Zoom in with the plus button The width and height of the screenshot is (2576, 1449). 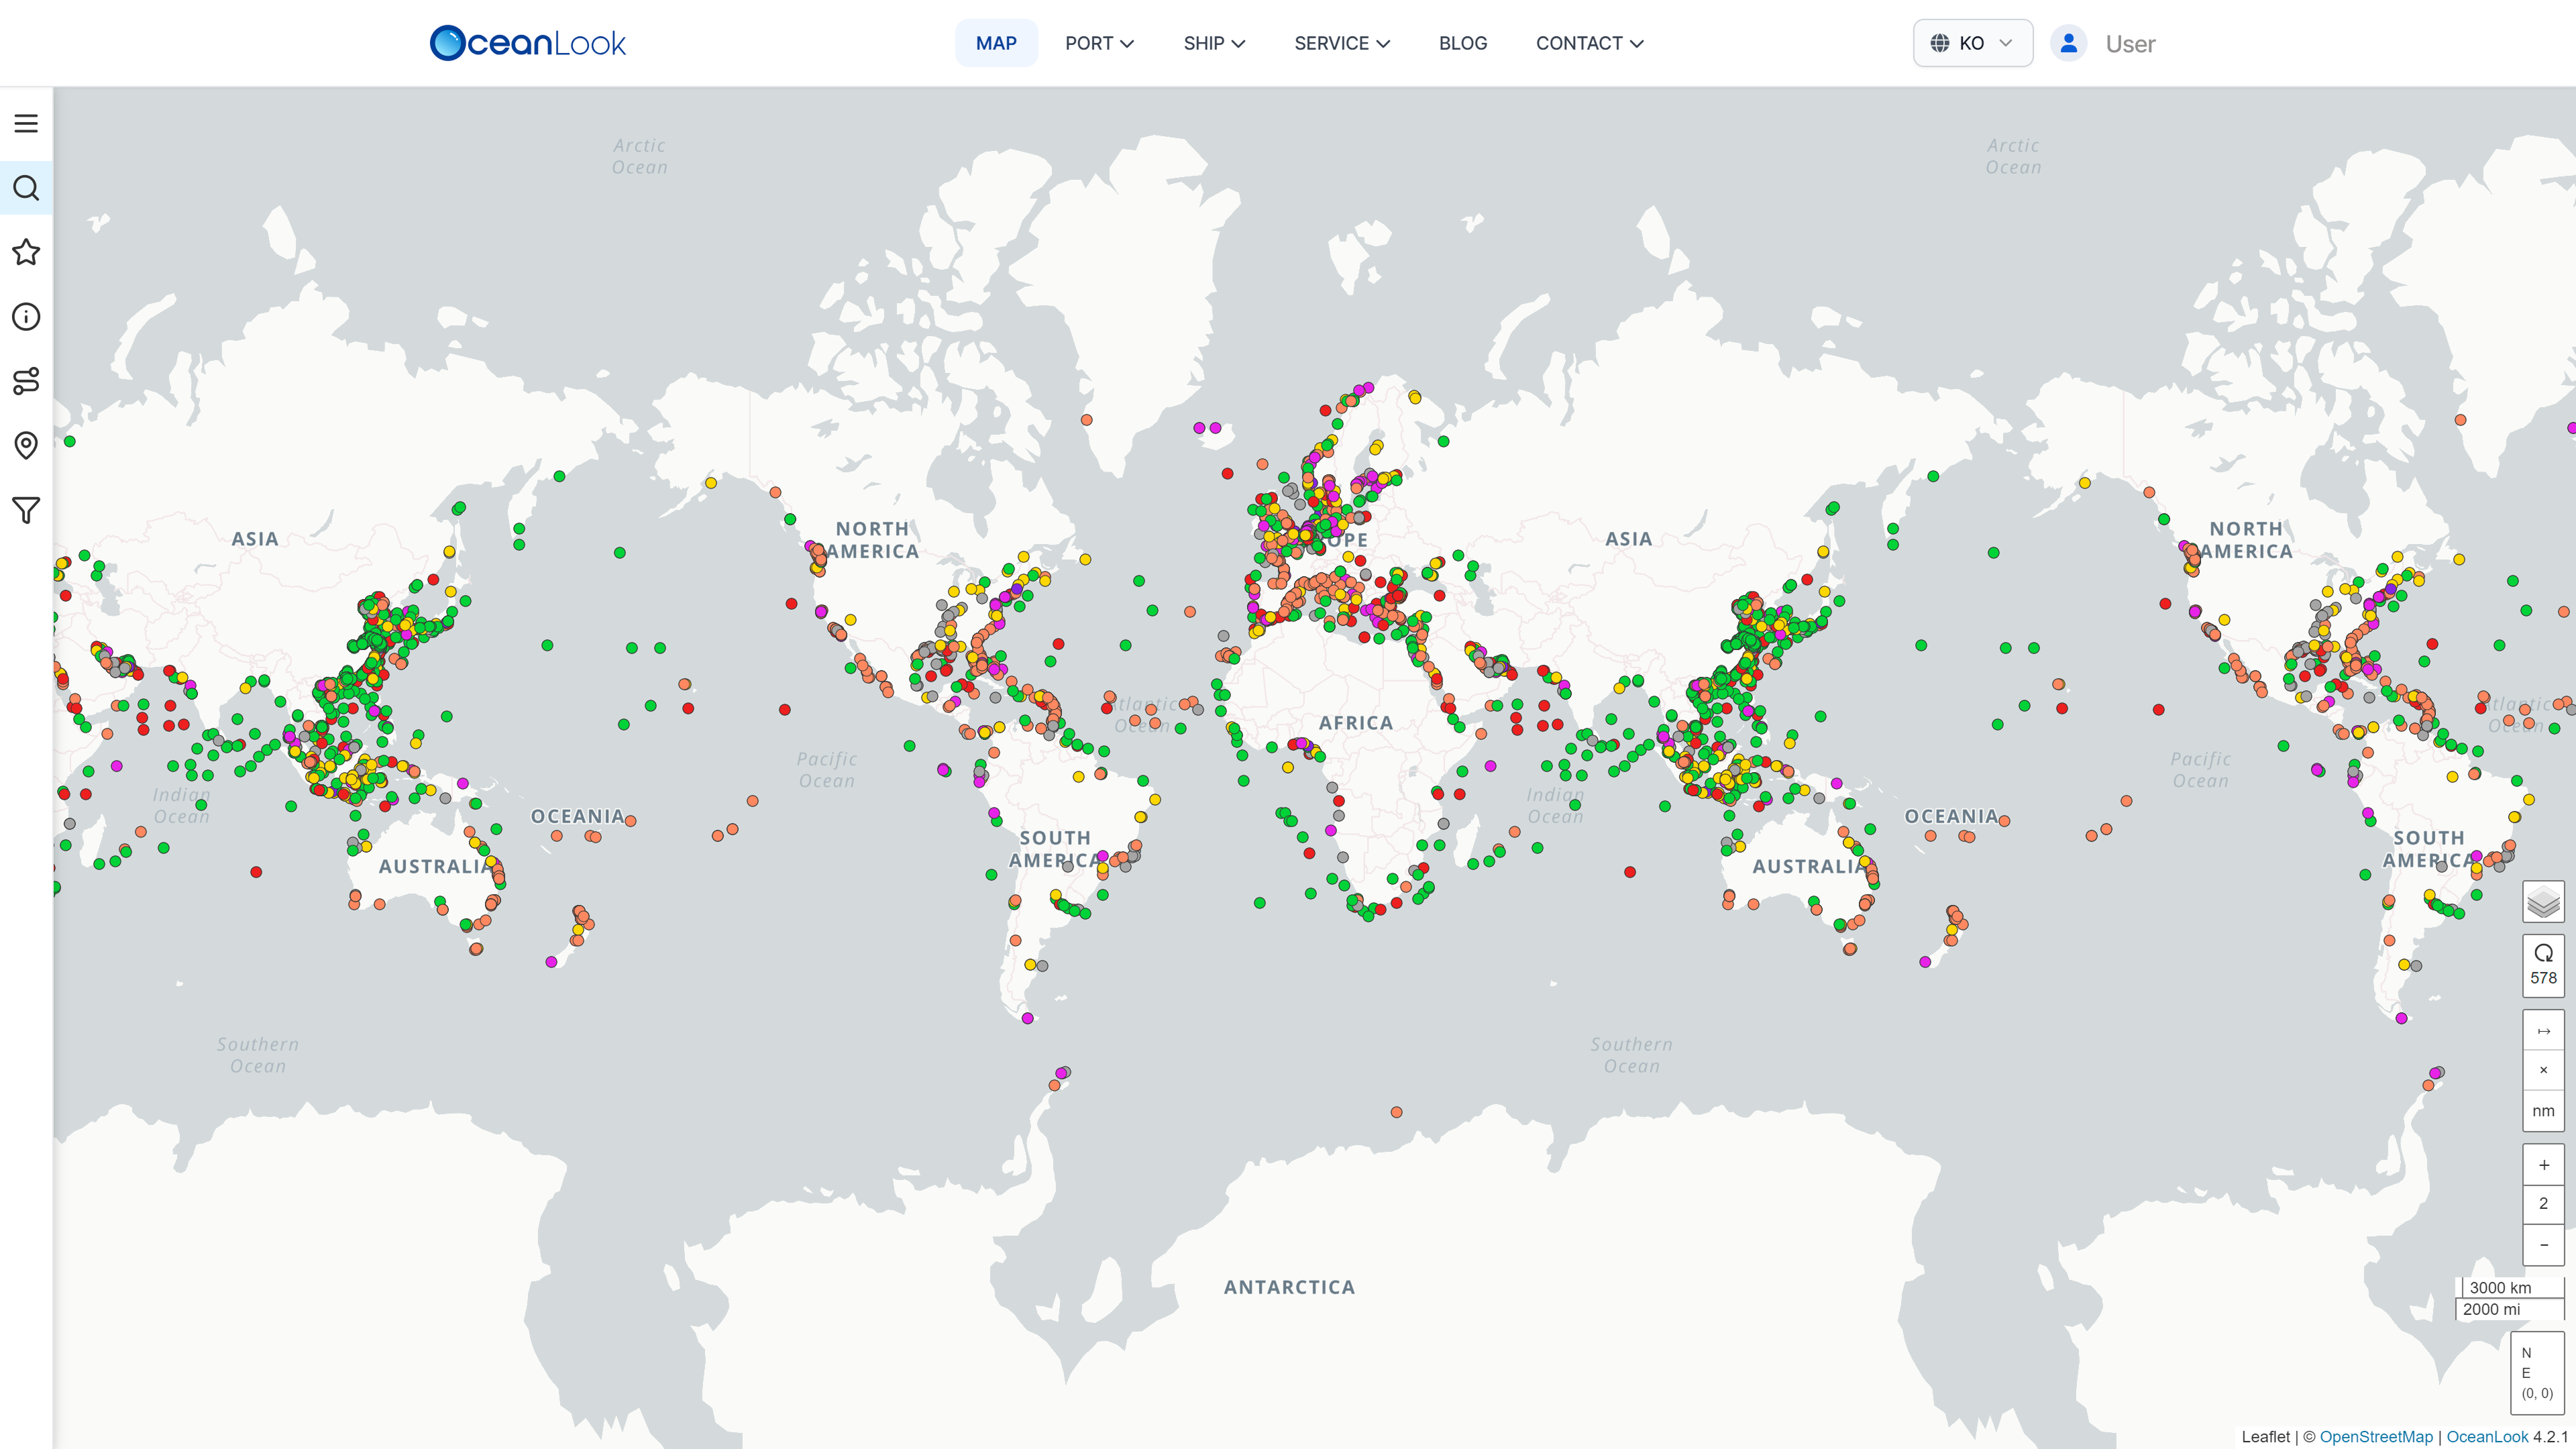click(2543, 1165)
